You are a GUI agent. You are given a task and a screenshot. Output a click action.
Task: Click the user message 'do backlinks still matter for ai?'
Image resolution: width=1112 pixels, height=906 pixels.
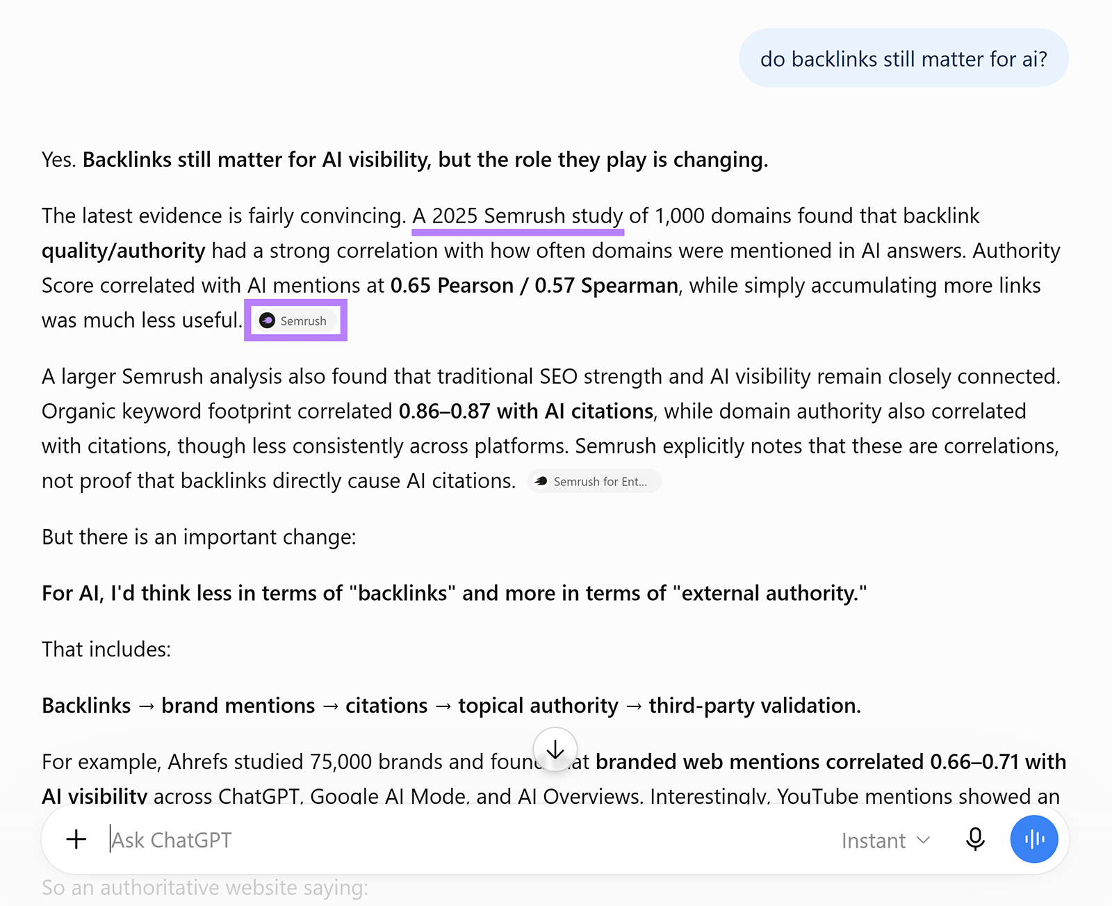pos(903,58)
